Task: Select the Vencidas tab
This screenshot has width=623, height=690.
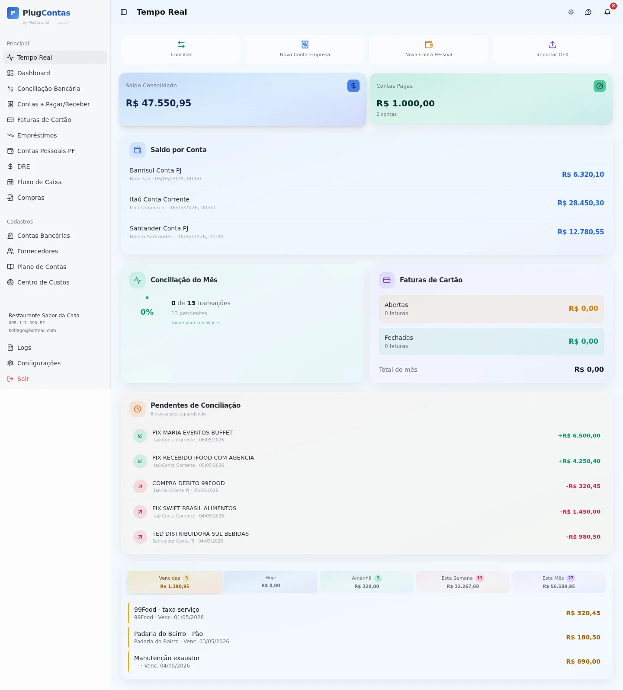Action: (174, 582)
